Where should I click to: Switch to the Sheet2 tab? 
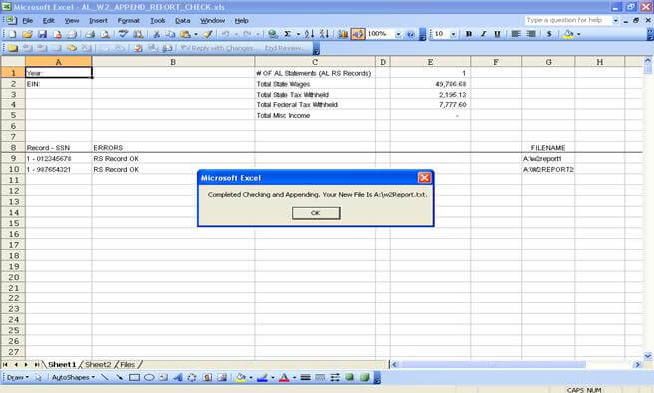click(x=98, y=365)
